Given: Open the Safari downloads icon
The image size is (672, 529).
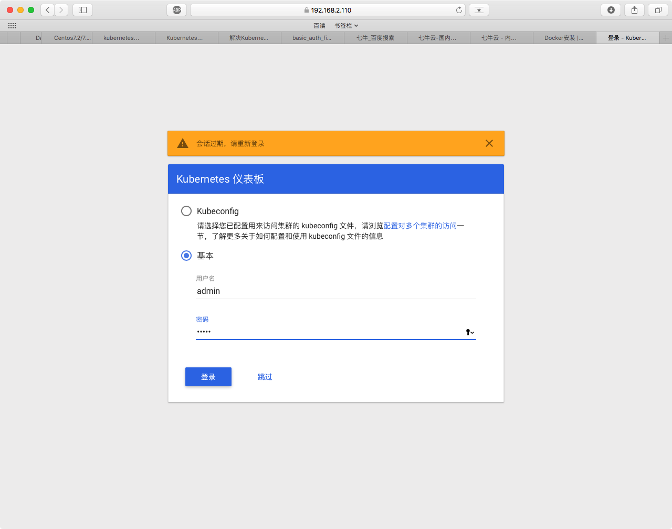Looking at the screenshot, I should pyautogui.click(x=611, y=10).
